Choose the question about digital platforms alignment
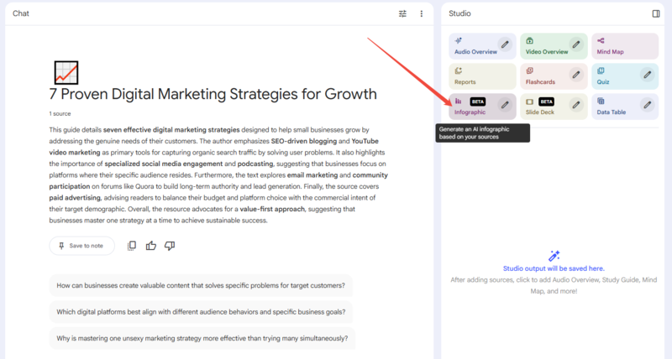Image resolution: width=672 pixels, height=359 pixels. [x=200, y=312]
